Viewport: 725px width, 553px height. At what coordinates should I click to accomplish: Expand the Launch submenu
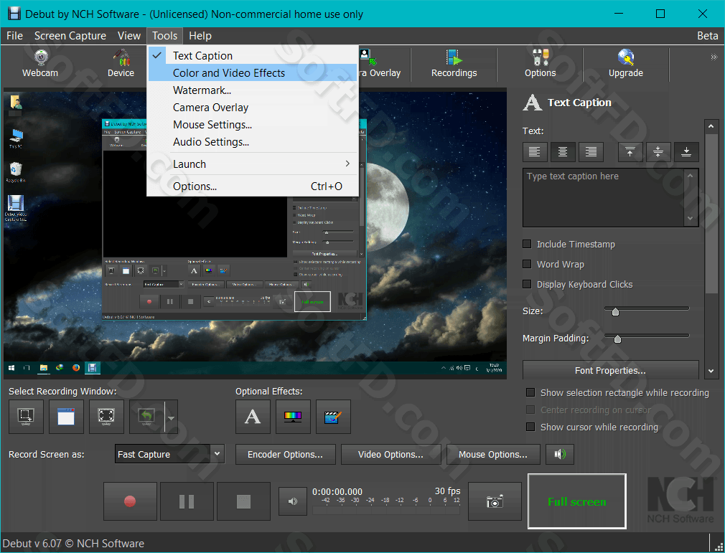pyautogui.click(x=253, y=164)
